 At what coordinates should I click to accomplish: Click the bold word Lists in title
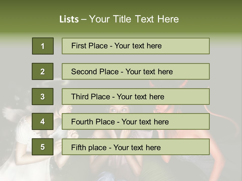[x=69, y=19]
